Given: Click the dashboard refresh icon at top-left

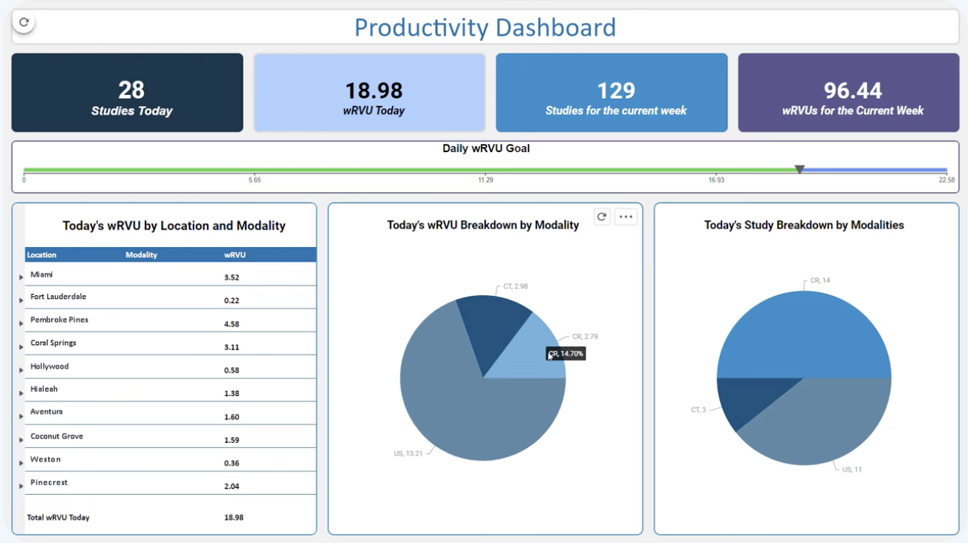Looking at the screenshot, I should point(24,22).
